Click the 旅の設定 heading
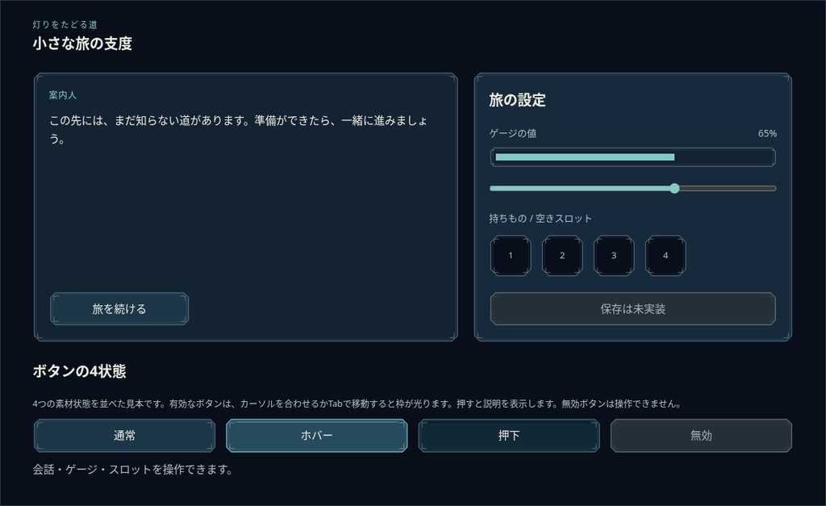826x506 pixels. tap(517, 99)
